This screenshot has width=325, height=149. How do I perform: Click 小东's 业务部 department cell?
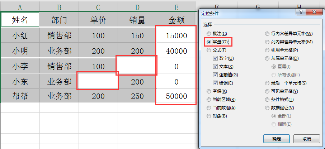coord(59,81)
